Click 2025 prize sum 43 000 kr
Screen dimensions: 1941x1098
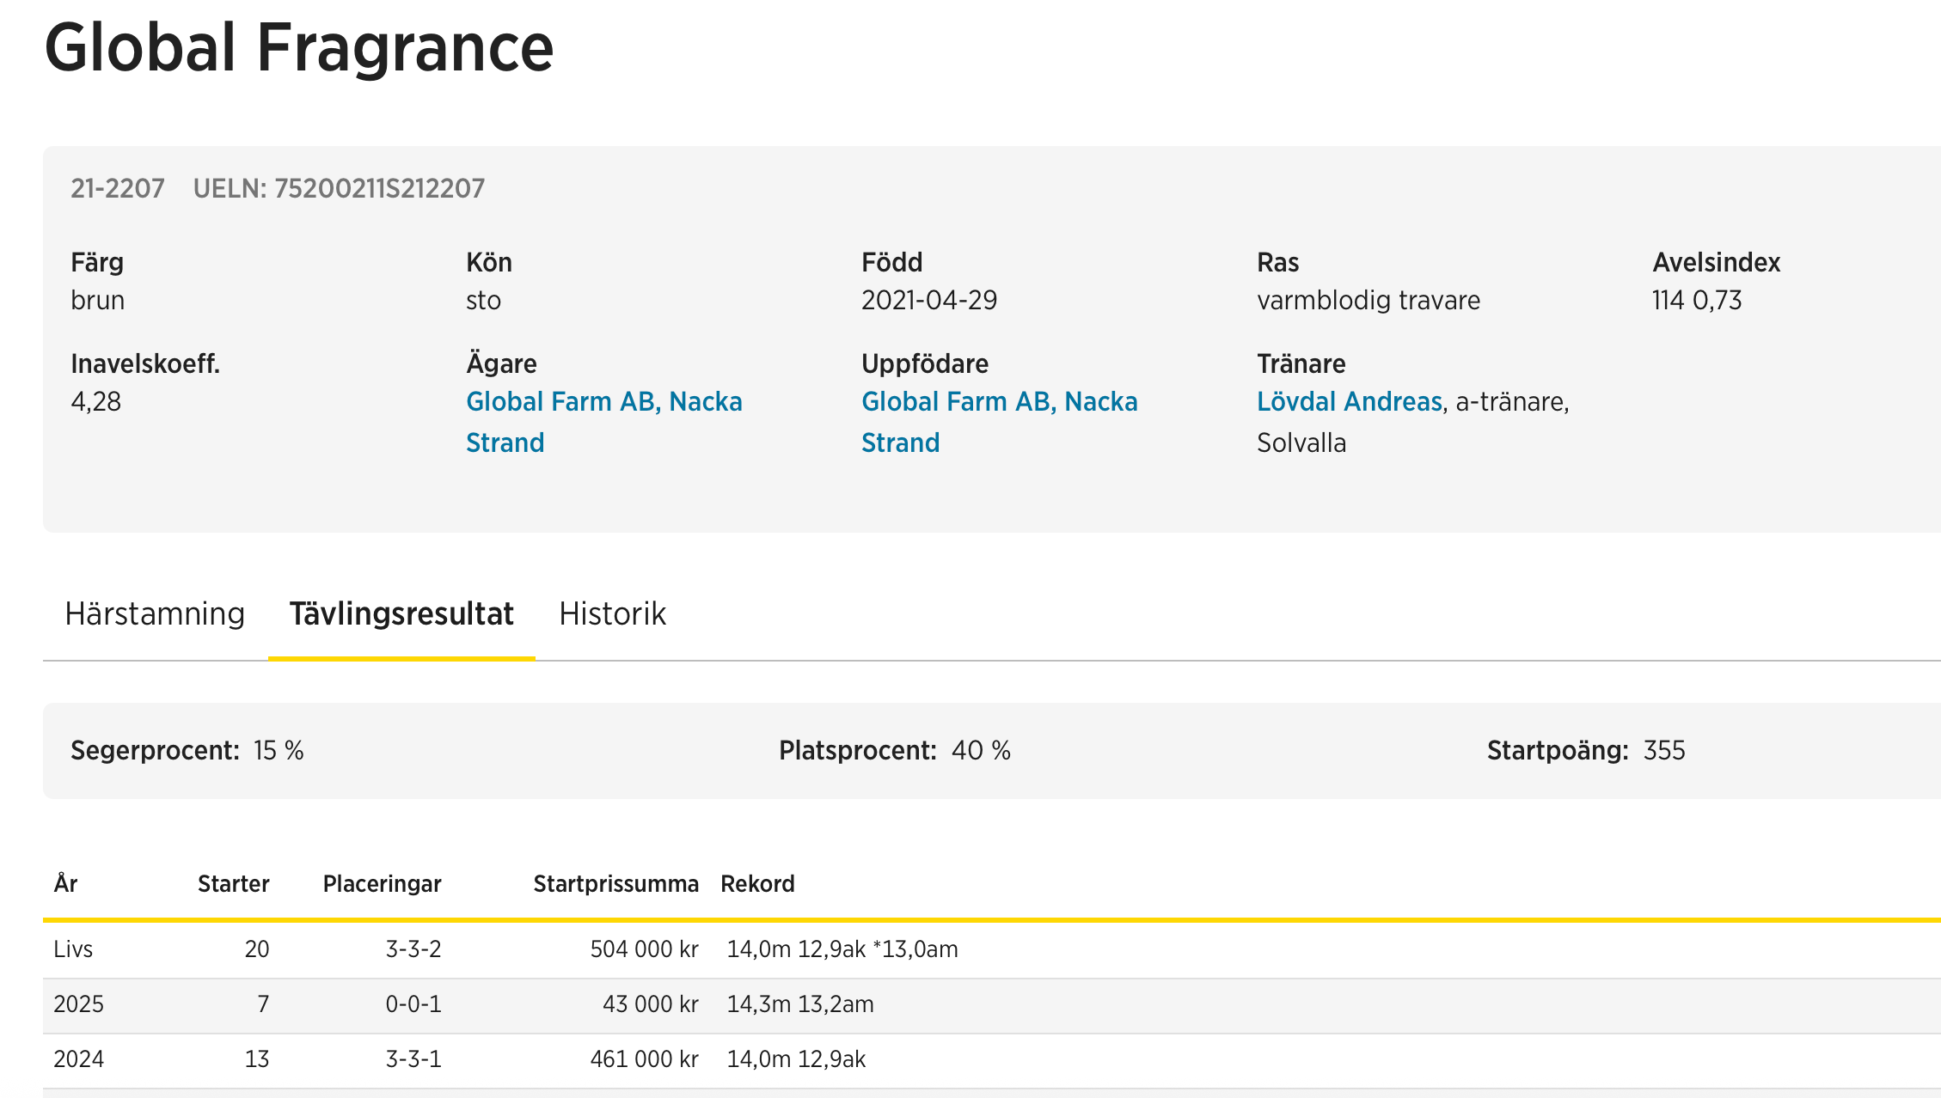tap(650, 1004)
